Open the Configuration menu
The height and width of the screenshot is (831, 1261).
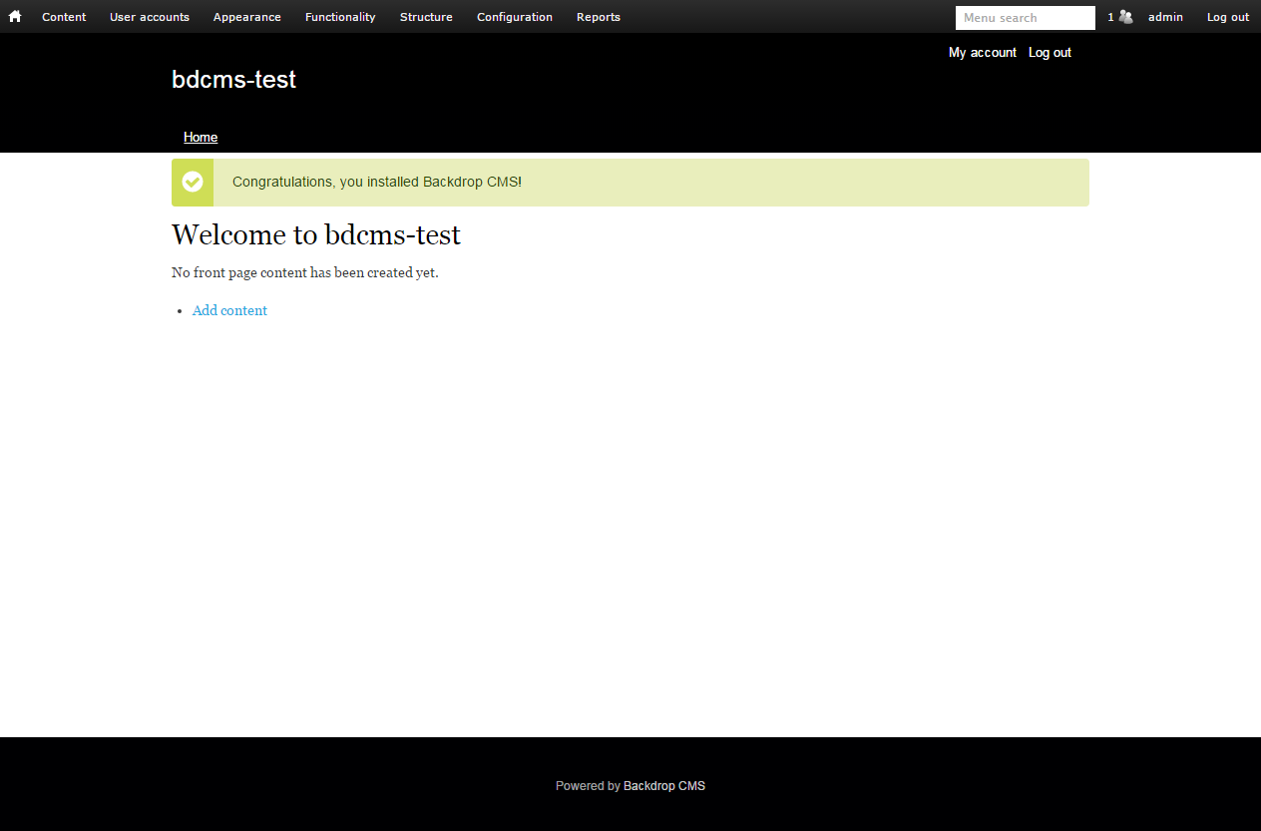(515, 17)
